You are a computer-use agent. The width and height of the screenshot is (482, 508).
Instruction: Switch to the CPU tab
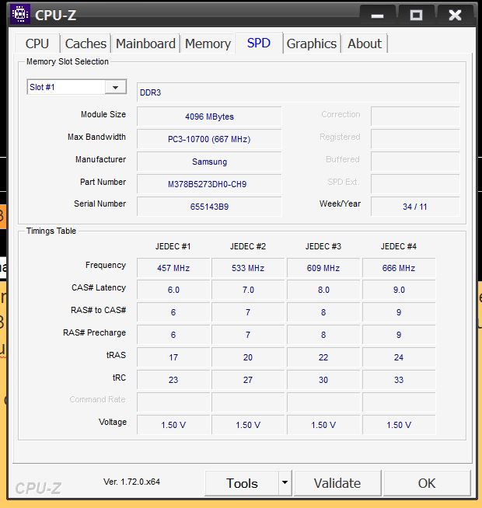(x=37, y=43)
